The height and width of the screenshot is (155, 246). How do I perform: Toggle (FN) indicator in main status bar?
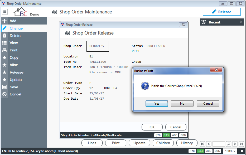(x=192, y=151)
